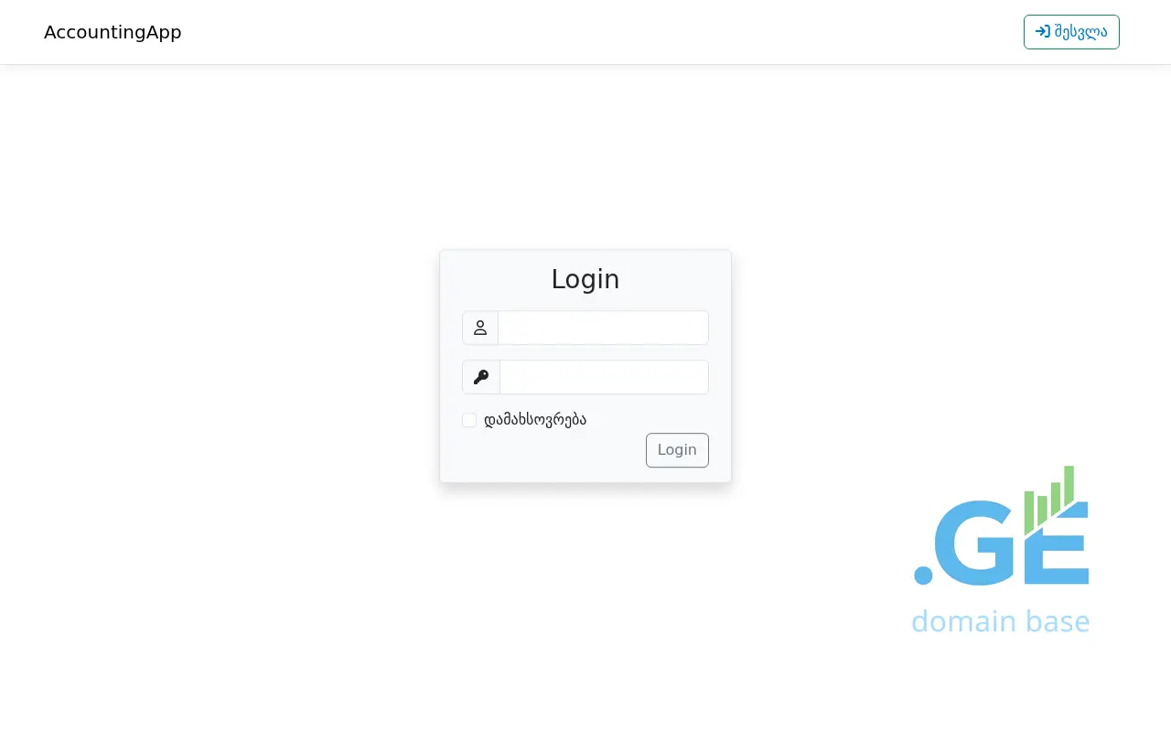Image resolution: width=1171 pixels, height=732 pixels.
Task: Click empty space in the top navbar
Action: tap(595, 32)
